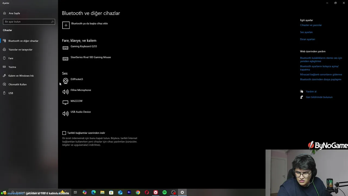The image size is (348, 196).
Task: Open Outlook from the taskbar
Action: click(120, 192)
